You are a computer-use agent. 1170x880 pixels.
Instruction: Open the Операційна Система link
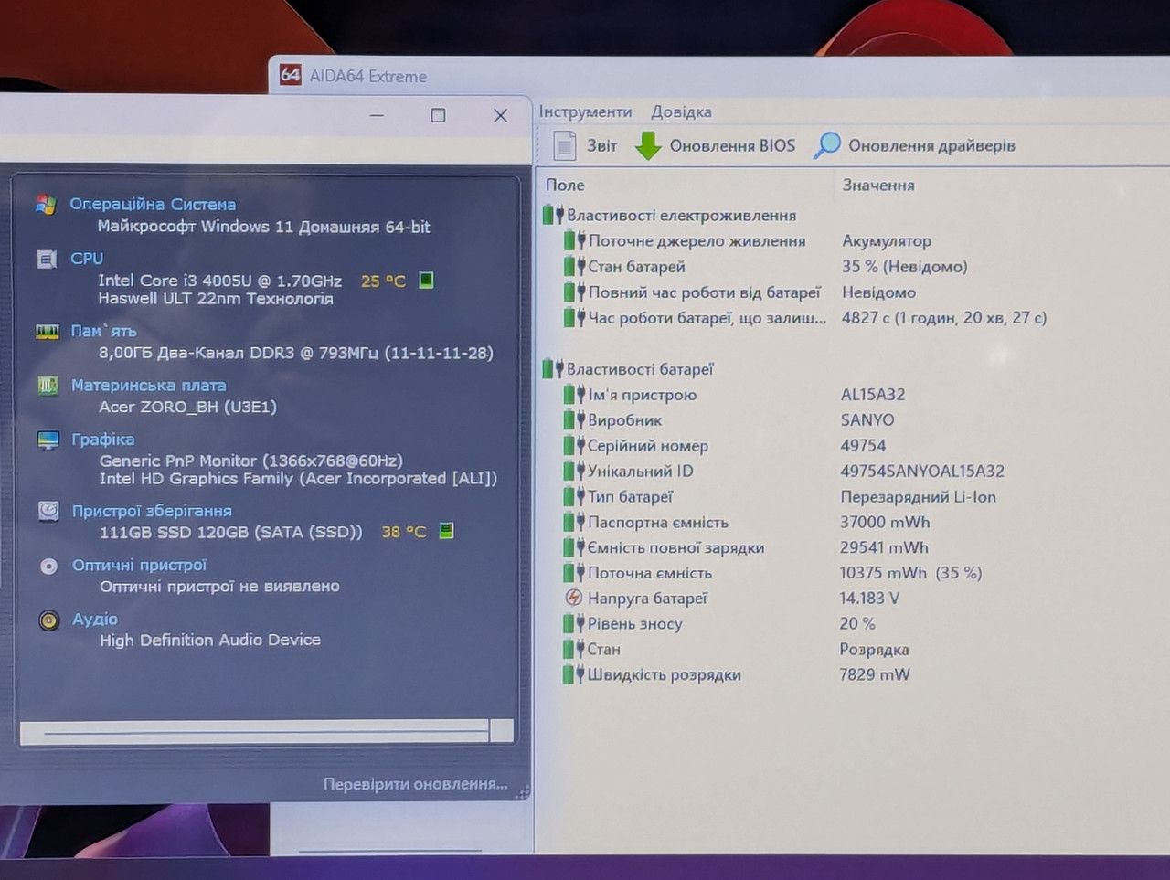(x=153, y=205)
